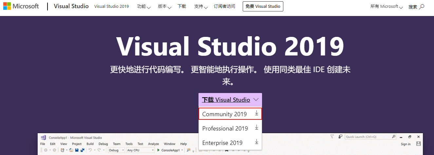434x155 pixels.
Task: Click Sign in in the IDE
Action: (406, 144)
